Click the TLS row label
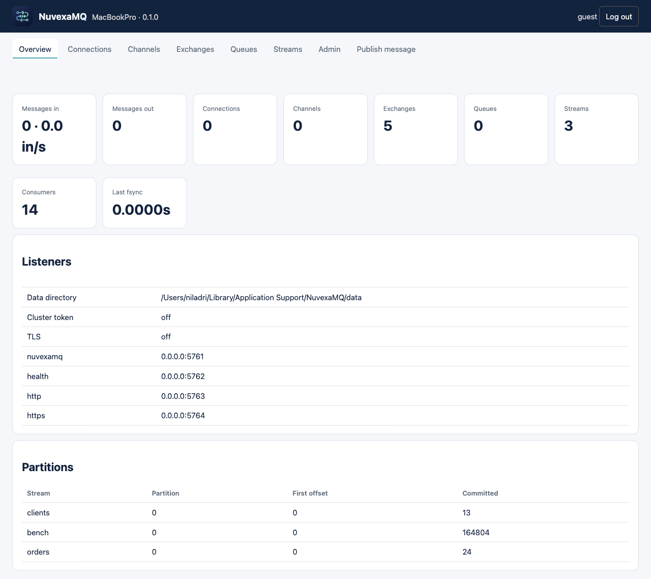This screenshot has width=651, height=579. tap(34, 337)
